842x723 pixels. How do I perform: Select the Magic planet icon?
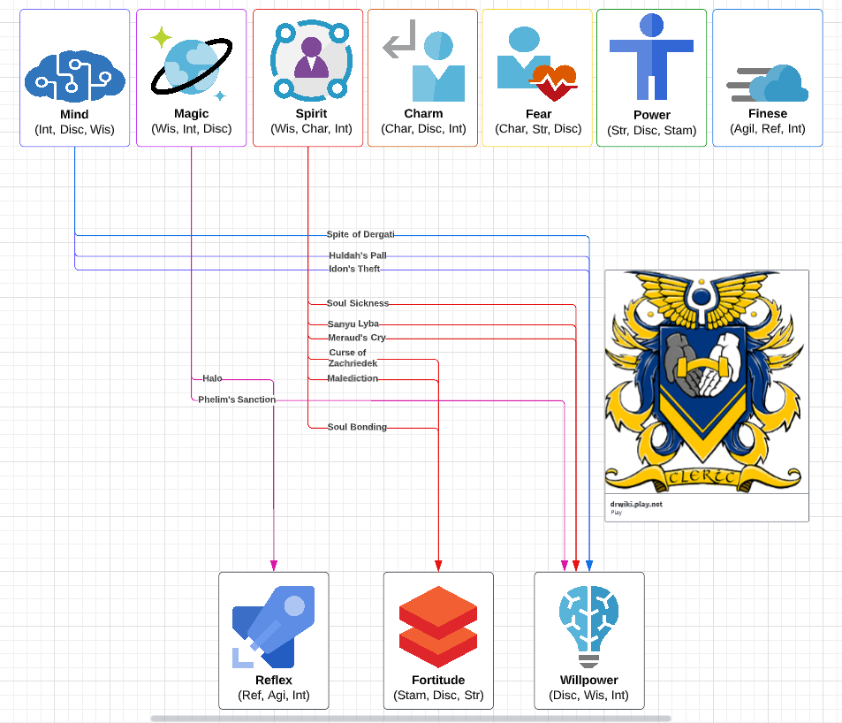click(191, 64)
